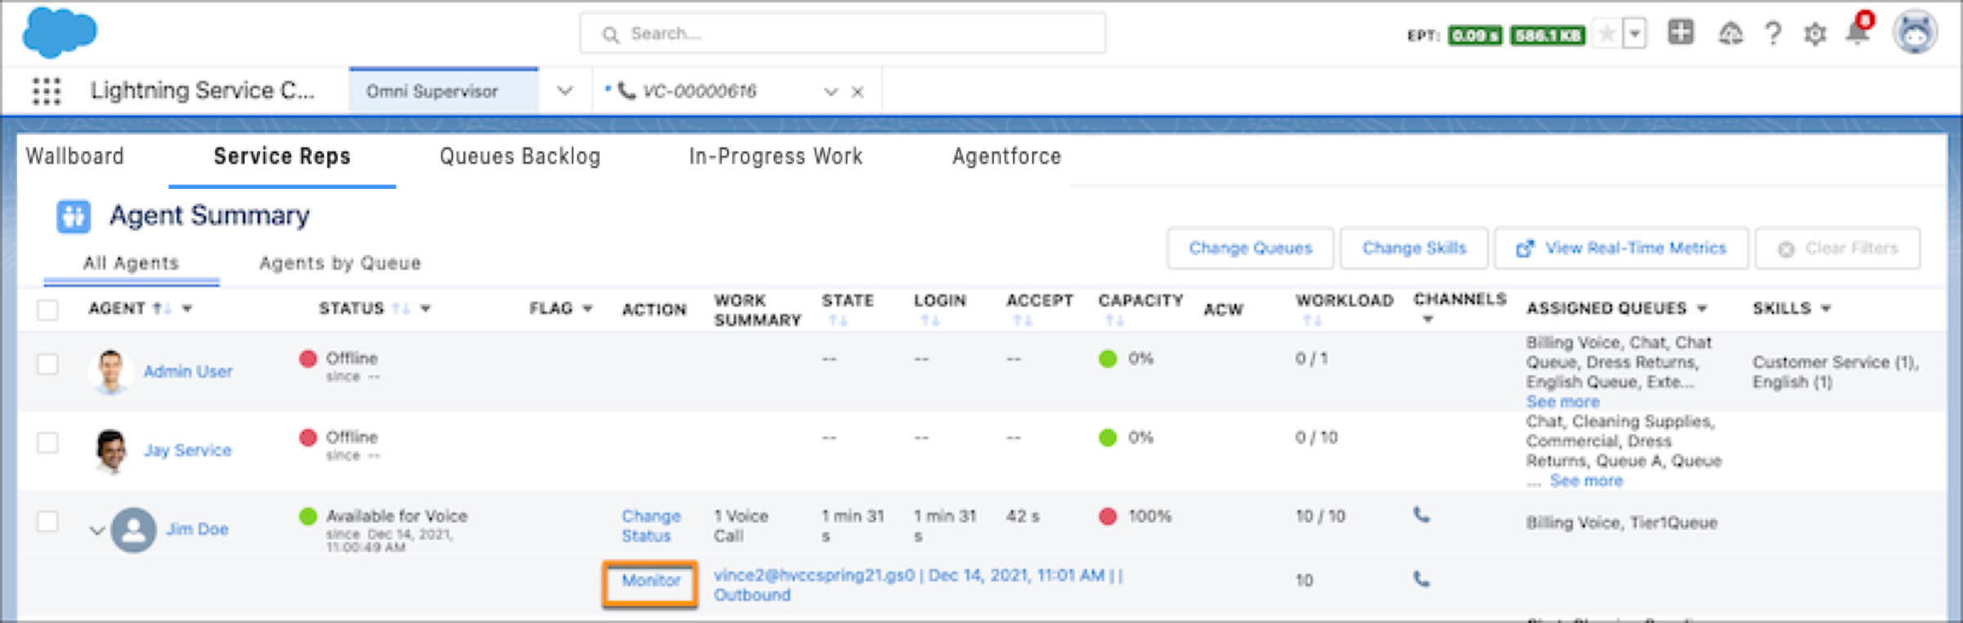Toggle the select-all agents checkbox
The image size is (1963, 623).
pos(48,310)
